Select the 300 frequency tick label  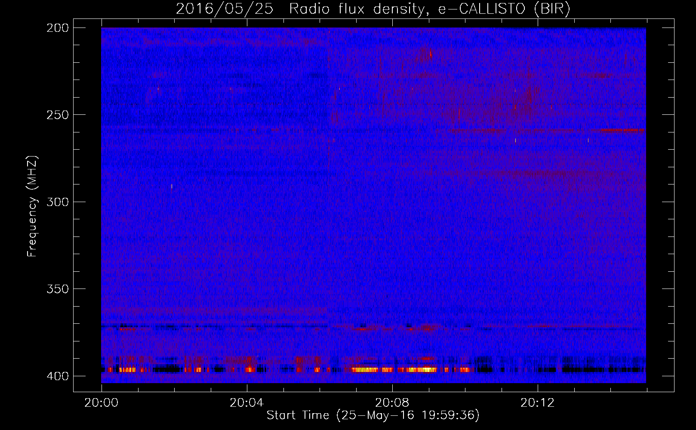click(58, 202)
